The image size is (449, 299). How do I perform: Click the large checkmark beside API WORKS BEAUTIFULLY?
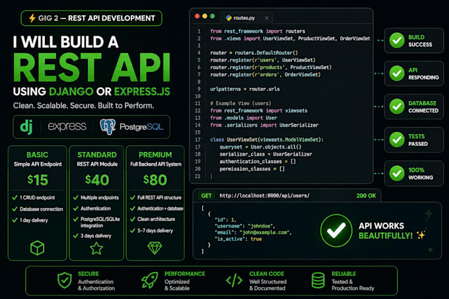(x=336, y=230)
